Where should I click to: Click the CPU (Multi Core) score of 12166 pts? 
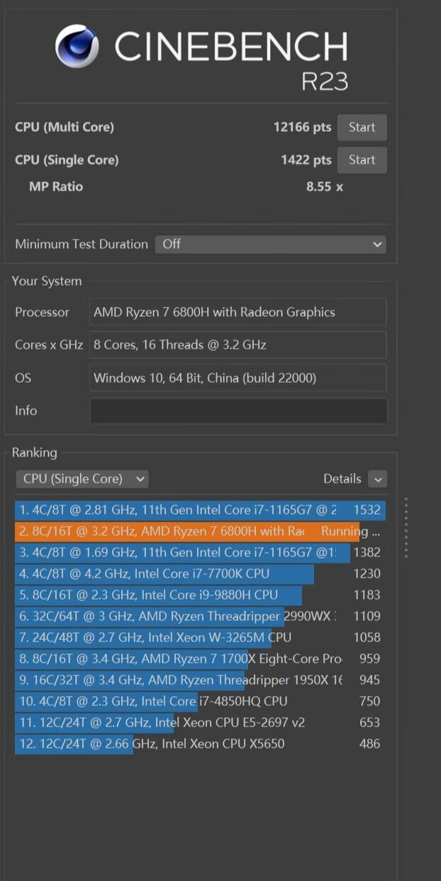[x=302, y=127]
